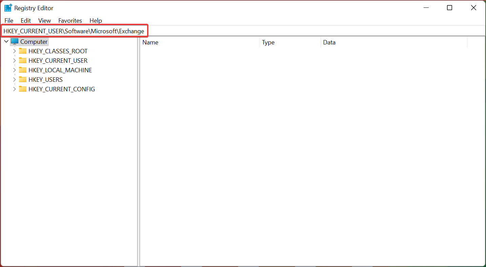The height and width of the screenshot is (267, 486).
Task: Expand the HKEY_CLASSES_ROOT chevron
Action: click(x=14, y=51)
